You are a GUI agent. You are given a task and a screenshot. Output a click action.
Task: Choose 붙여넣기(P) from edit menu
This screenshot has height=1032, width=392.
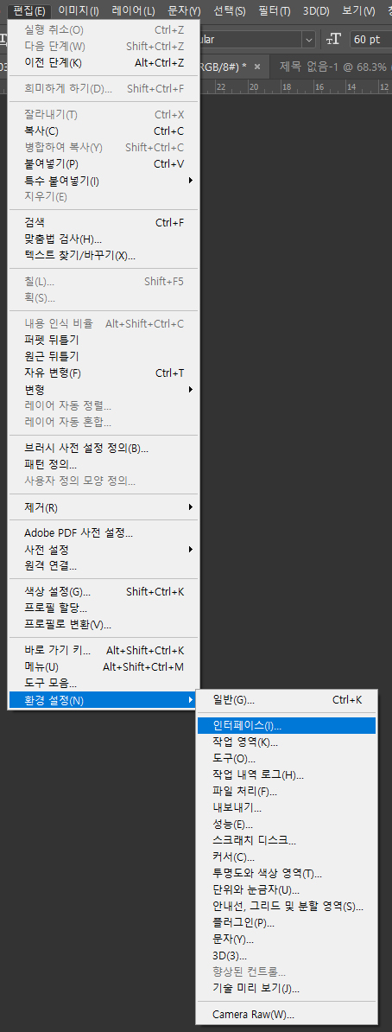104,163
